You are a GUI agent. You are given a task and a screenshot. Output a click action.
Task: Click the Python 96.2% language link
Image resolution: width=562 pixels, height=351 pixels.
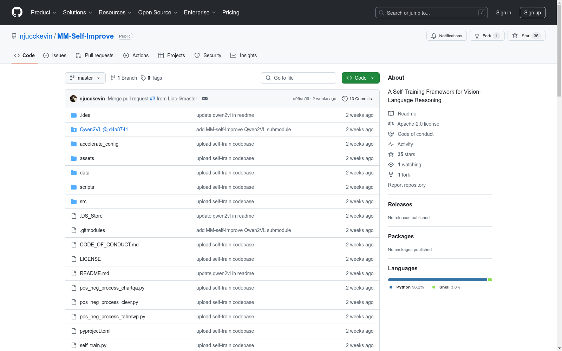406,287
